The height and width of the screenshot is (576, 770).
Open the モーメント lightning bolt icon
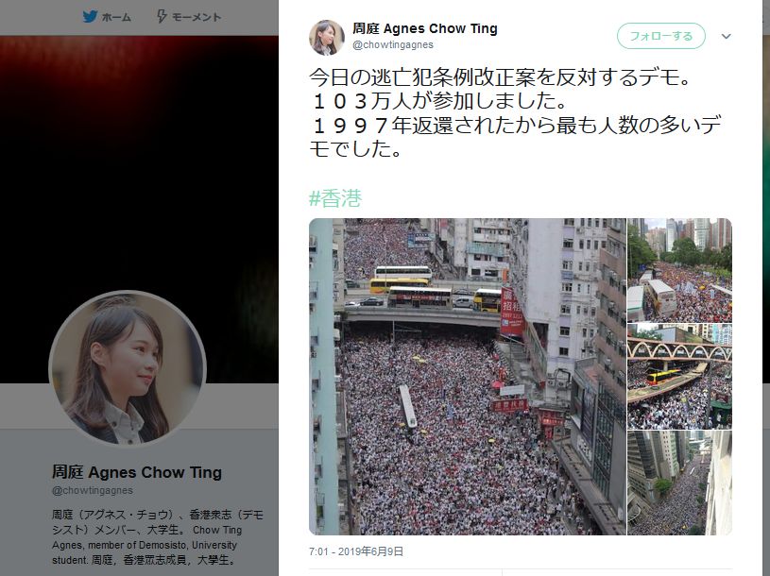click(162, 17)
